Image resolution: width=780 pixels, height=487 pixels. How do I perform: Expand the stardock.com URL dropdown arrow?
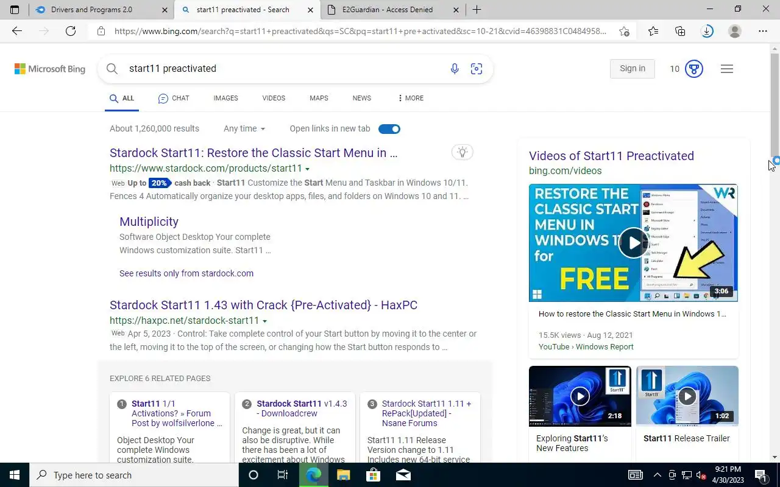coord(307,169)
